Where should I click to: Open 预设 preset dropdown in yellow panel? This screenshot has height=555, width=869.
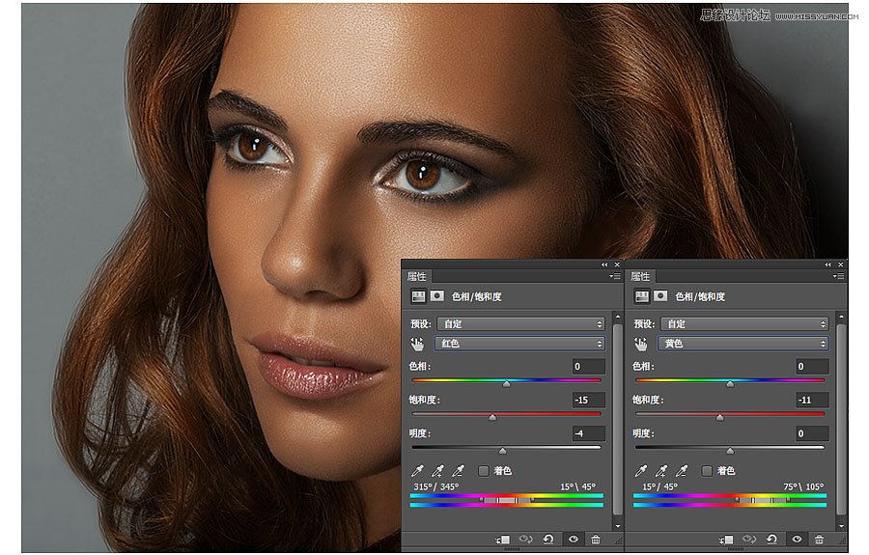pyautogui.click(x=743, y=324)
